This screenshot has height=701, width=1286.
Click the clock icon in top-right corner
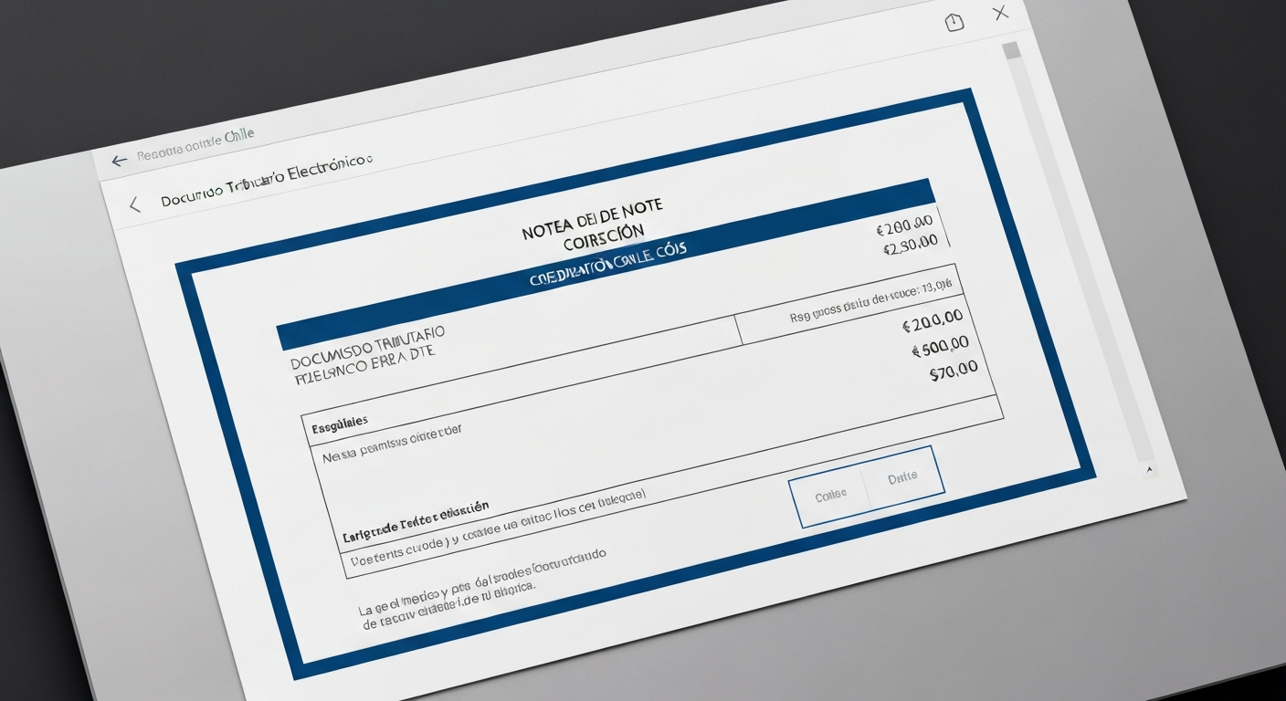[954, 23]
